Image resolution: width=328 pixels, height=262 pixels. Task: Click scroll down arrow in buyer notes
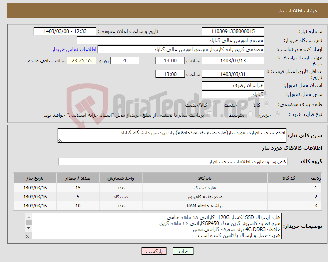(x=29, y=228)
